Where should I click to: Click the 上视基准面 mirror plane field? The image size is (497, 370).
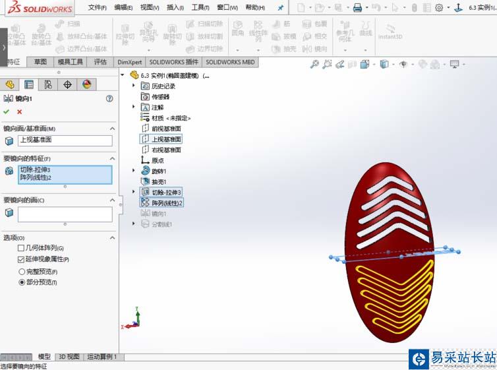(x=65, y=140)
